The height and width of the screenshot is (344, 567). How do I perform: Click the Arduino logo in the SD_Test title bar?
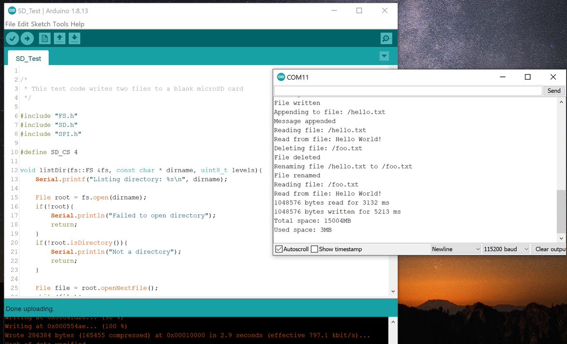(x=11, y=11)
